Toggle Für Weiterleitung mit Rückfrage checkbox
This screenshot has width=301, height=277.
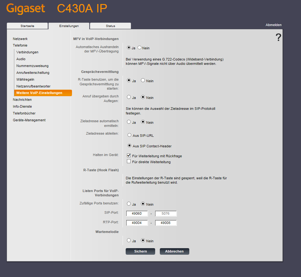click(129, 155)
